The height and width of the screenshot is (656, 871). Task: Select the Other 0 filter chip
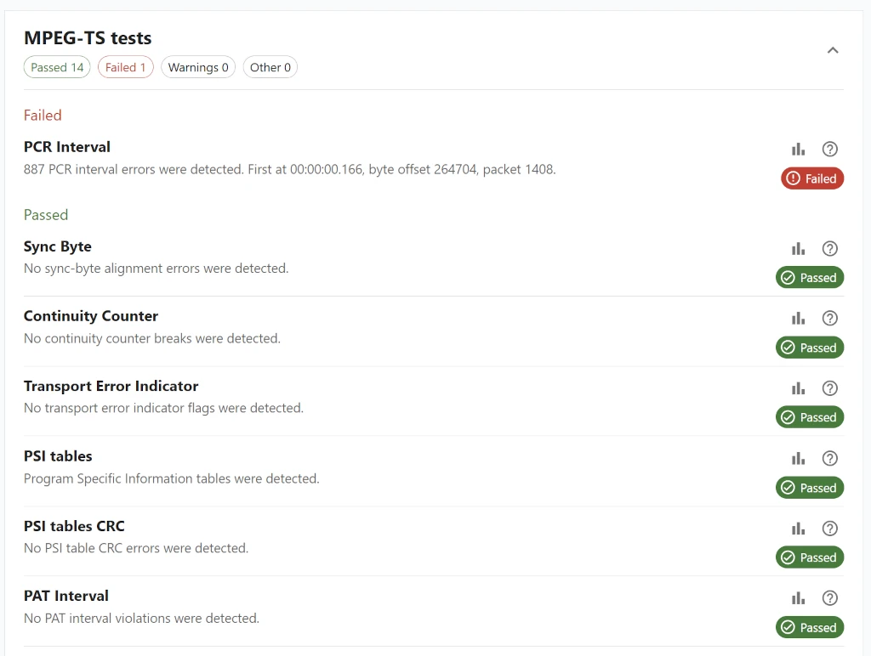270,67
